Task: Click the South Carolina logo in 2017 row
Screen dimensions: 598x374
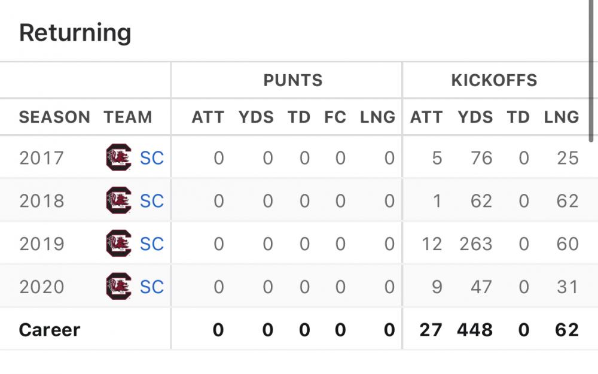Action: coord(118,158)
